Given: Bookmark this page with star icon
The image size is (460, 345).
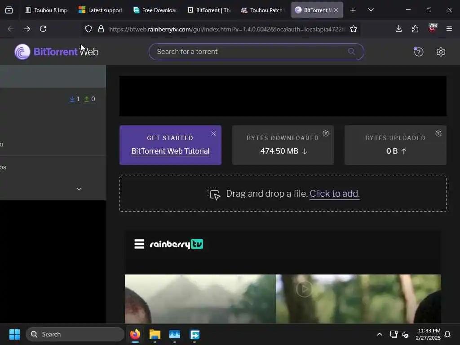Looking at the screenshot, I should point(354,29).
